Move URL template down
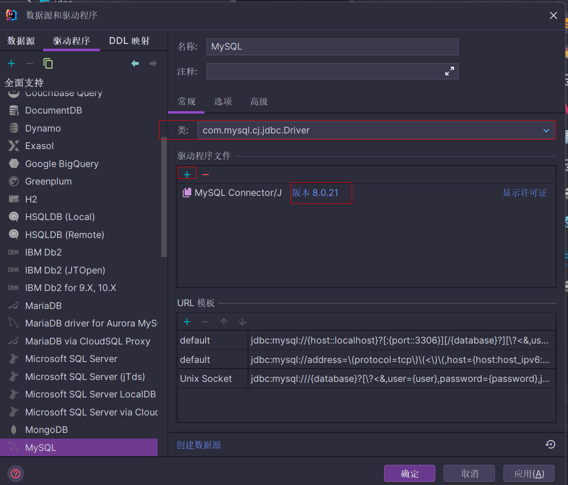The height and width of the screenshot is (485, 568). (242, 322)
